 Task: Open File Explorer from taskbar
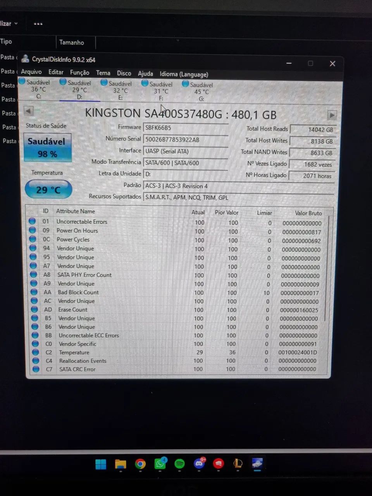point(121,464)
